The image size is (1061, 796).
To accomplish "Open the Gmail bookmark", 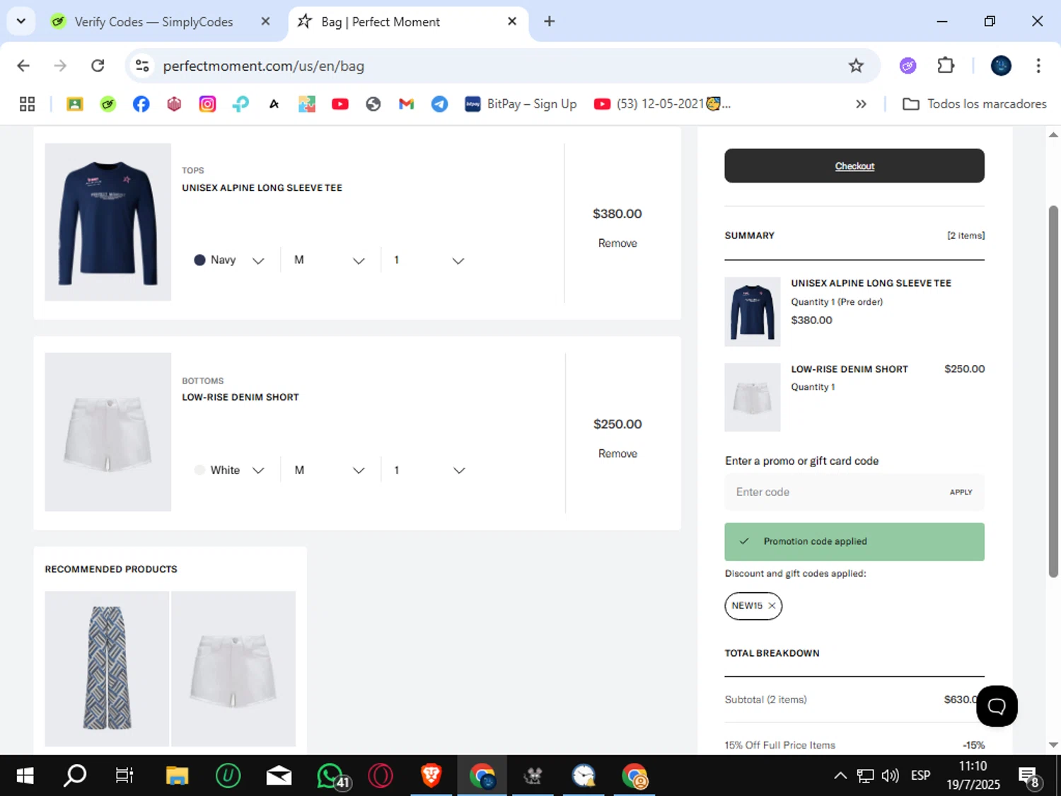I will 406,104.
